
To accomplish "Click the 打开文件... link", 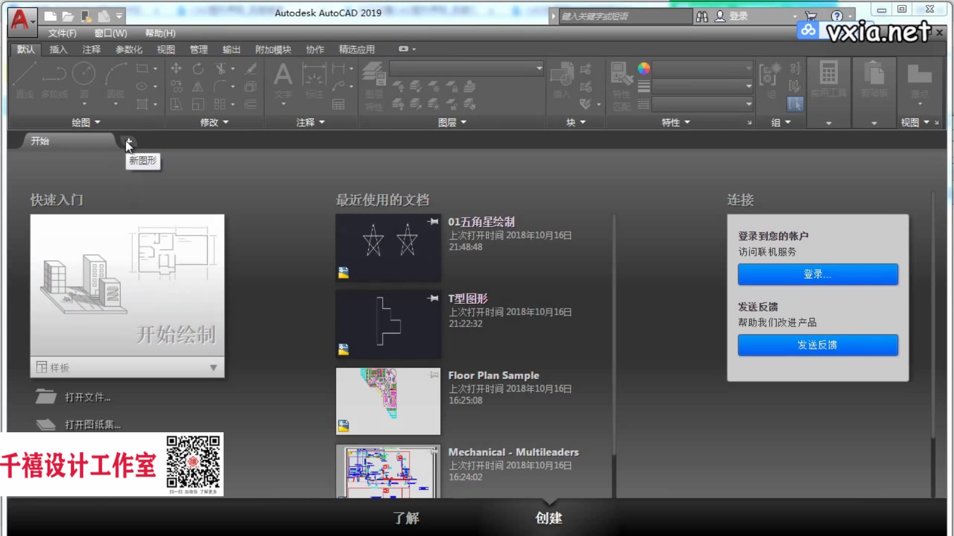I will pos(88,398).
